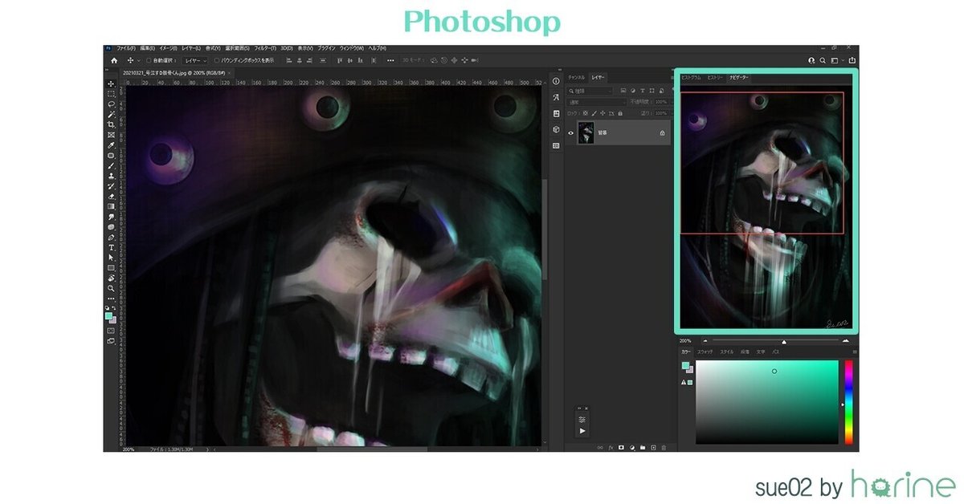This screenshot has width=964, height=504.
Task: Switch to the Swatches tab
Action: [x=705, y=352]
